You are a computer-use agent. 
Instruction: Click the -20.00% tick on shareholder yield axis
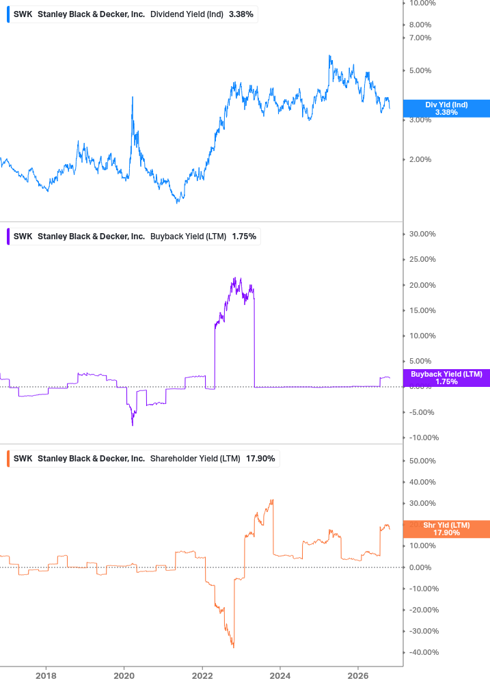click(x=424, y=610)
